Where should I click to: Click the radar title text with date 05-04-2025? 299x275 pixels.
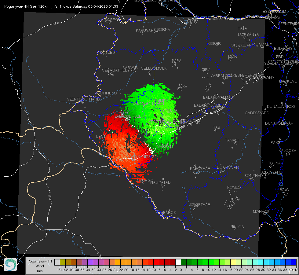click(x=61, y=6)
